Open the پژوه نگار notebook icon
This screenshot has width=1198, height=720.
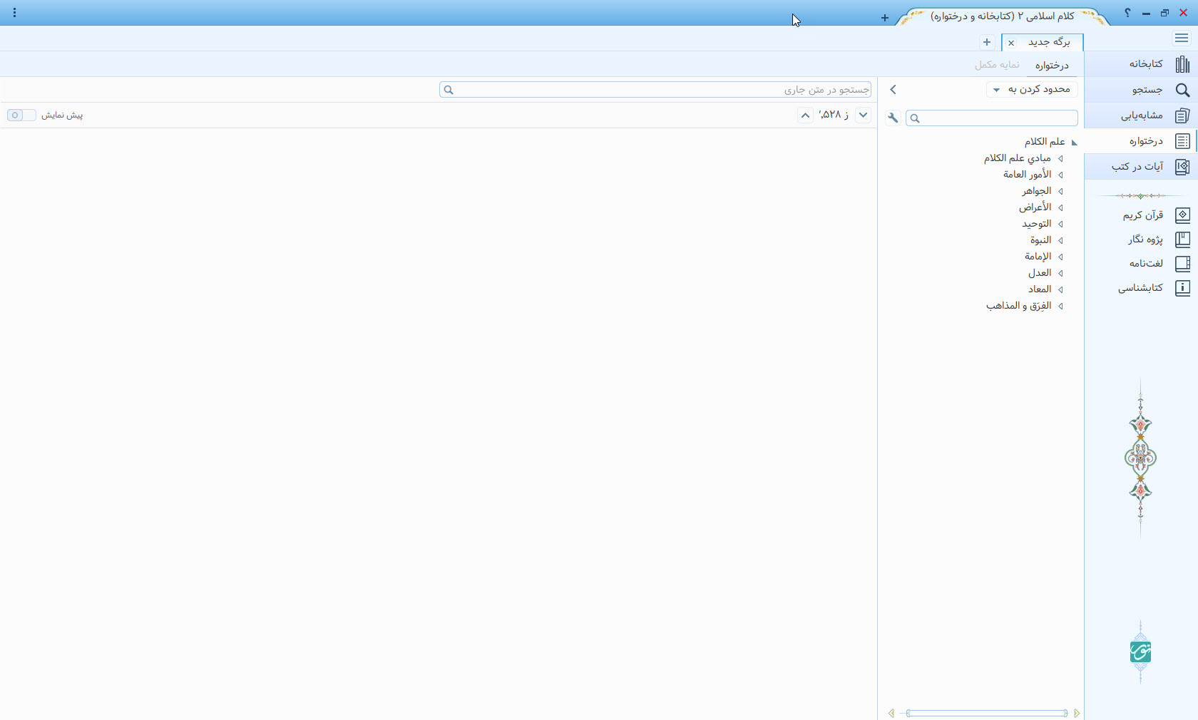(1182, 240)
